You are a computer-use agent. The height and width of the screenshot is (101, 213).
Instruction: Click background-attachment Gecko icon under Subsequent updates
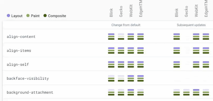click(186, 93)
